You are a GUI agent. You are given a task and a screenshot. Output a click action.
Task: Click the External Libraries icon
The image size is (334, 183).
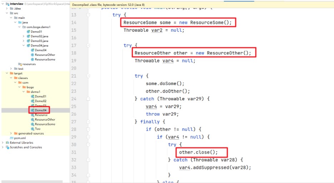(x=8, y=143)
